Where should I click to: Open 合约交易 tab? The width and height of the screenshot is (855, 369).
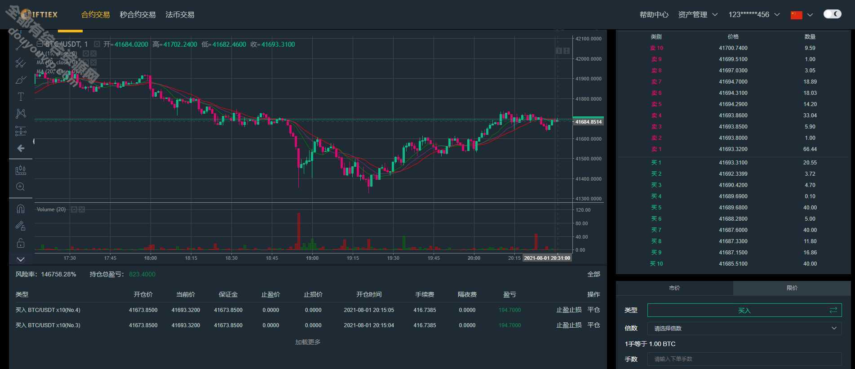click(95, 15)
